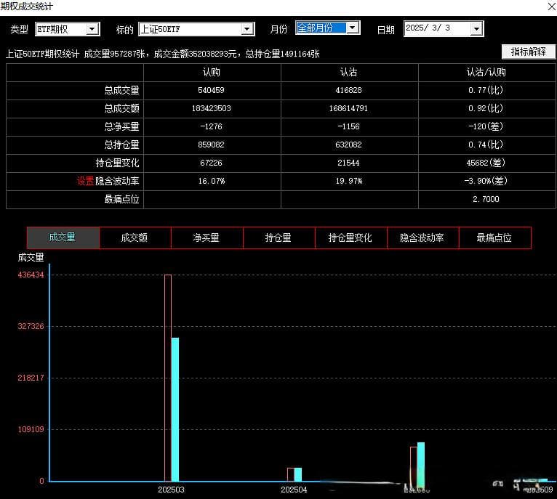Click difference value 45682(差)
Viewport: 557px width, 499px height.
pos(486,163)
